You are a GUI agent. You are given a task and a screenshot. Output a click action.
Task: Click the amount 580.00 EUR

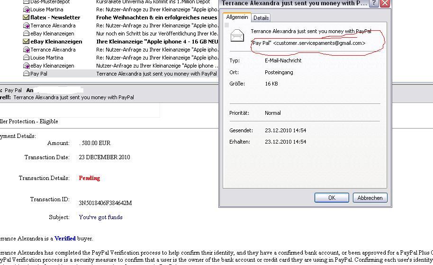pyautogui.click(x=96, y=143)
